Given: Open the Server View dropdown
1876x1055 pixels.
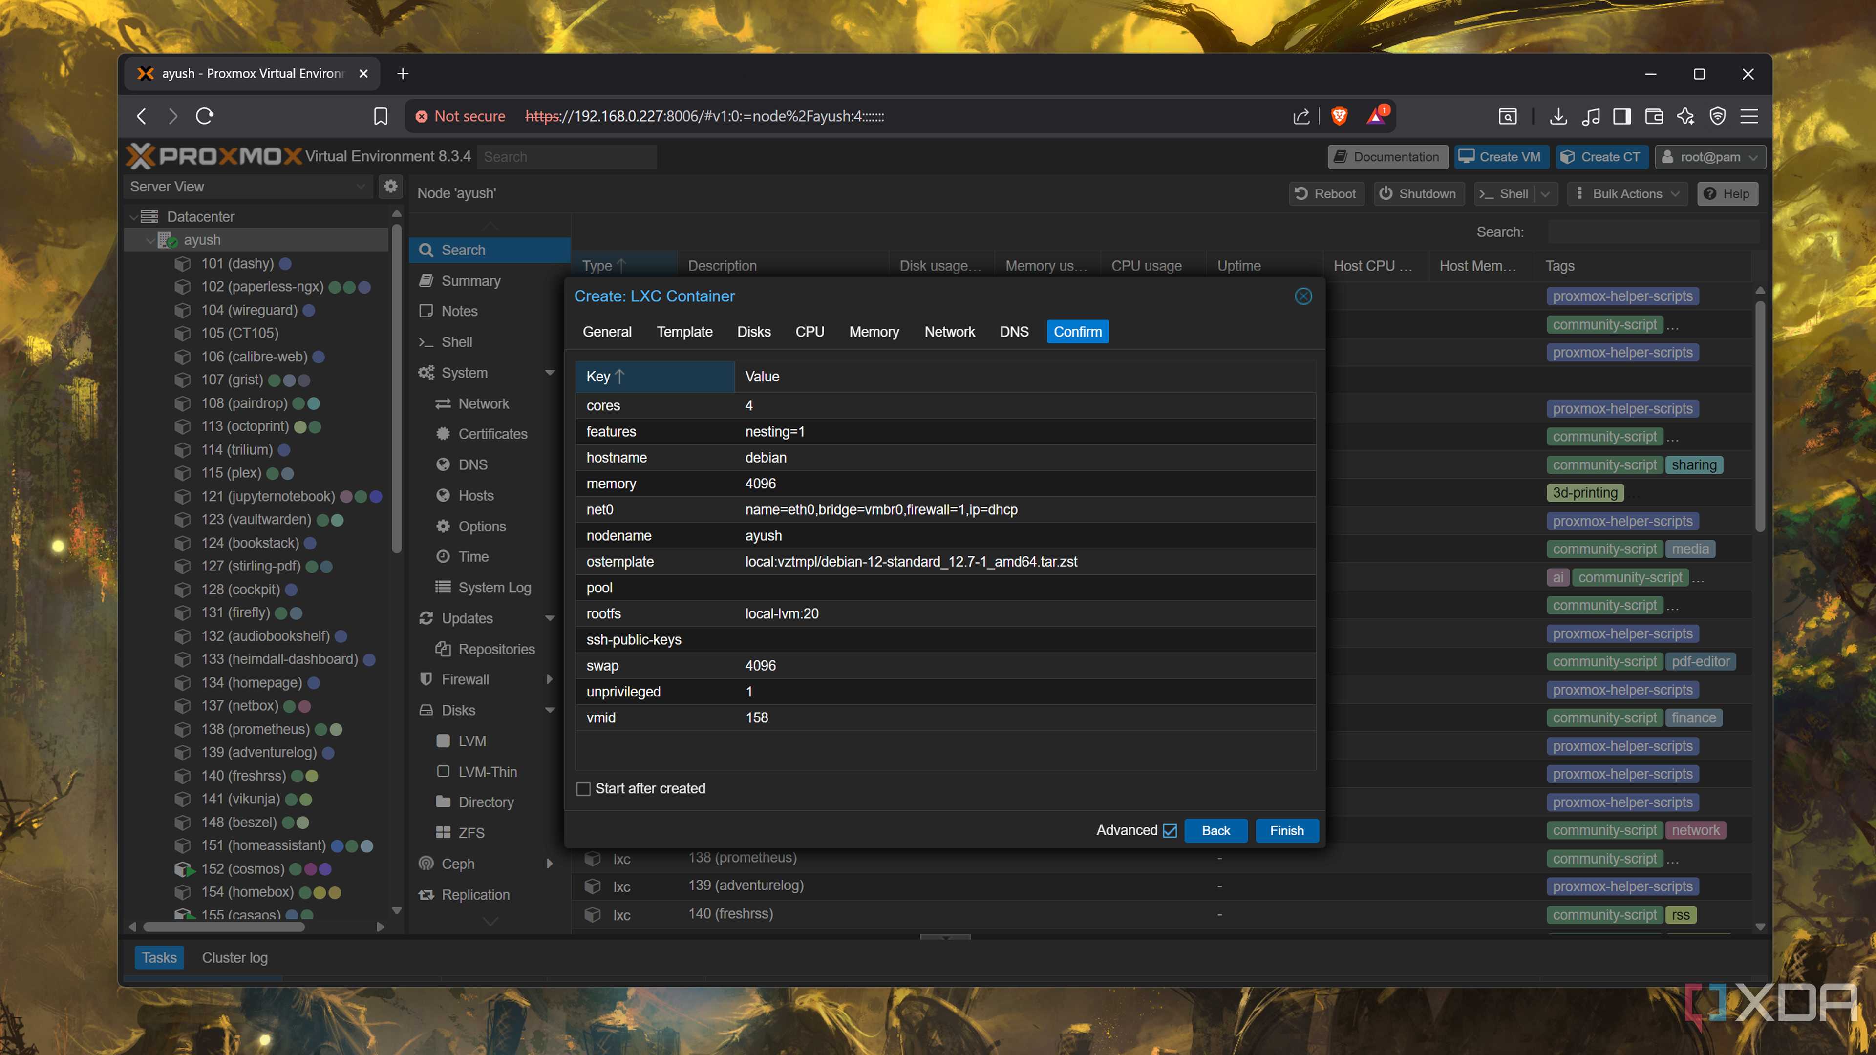Looking at the screenshot, I should [x=248, y=187].
